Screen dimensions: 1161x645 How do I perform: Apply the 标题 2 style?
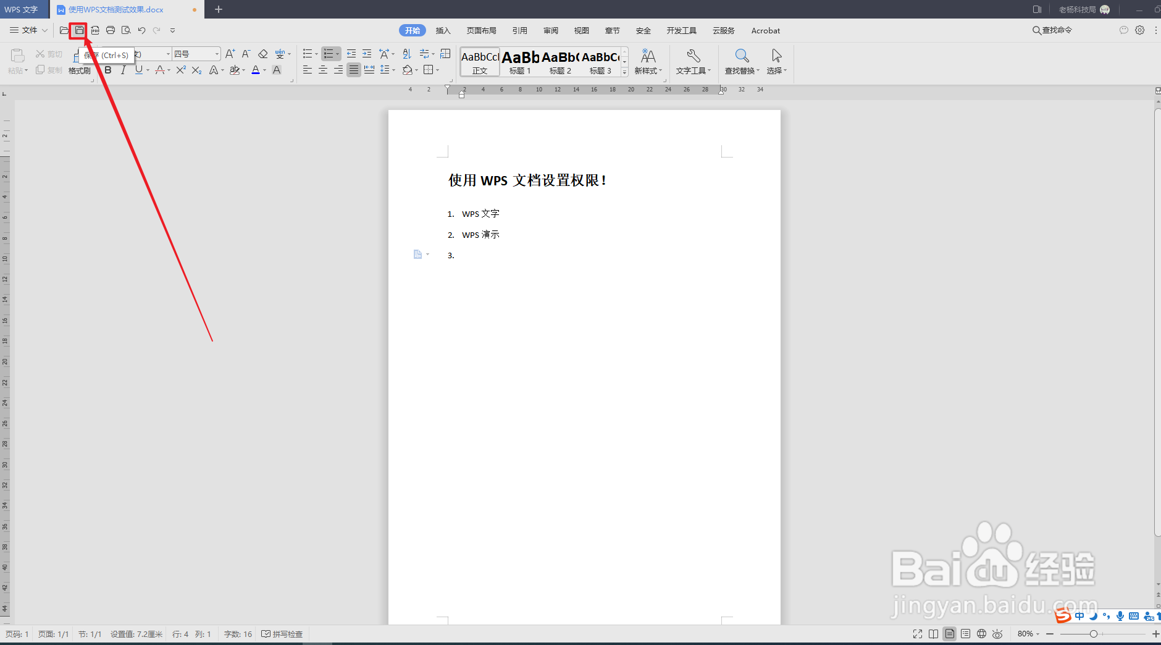point(560,62)
